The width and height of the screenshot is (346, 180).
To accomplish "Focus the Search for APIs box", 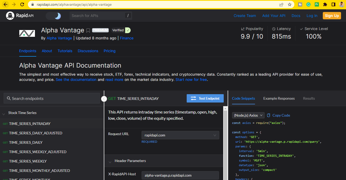I will click(x=101, y=16).
